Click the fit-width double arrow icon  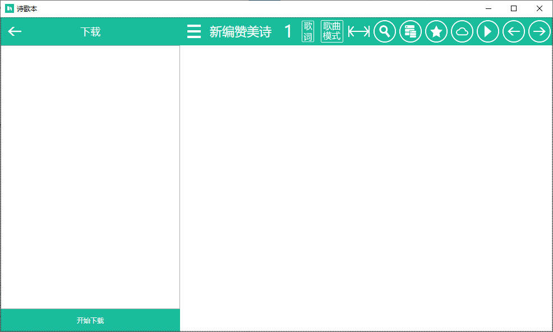pos(359,31)
